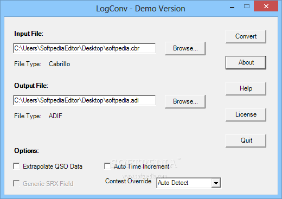This screenshot has height=199, width=282.
Task: Maximize the LogConv window
Action: coord(247,7)
